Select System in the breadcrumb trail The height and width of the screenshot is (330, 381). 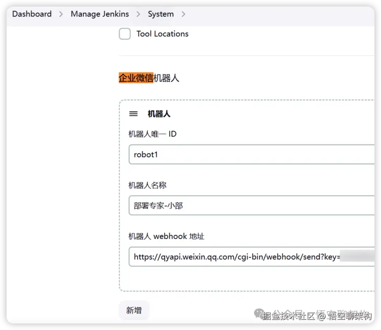[x=161, y=14]
